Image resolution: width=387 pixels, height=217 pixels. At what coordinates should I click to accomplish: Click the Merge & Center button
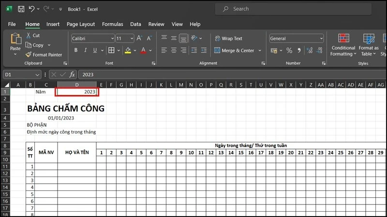[x=234, y=51]
